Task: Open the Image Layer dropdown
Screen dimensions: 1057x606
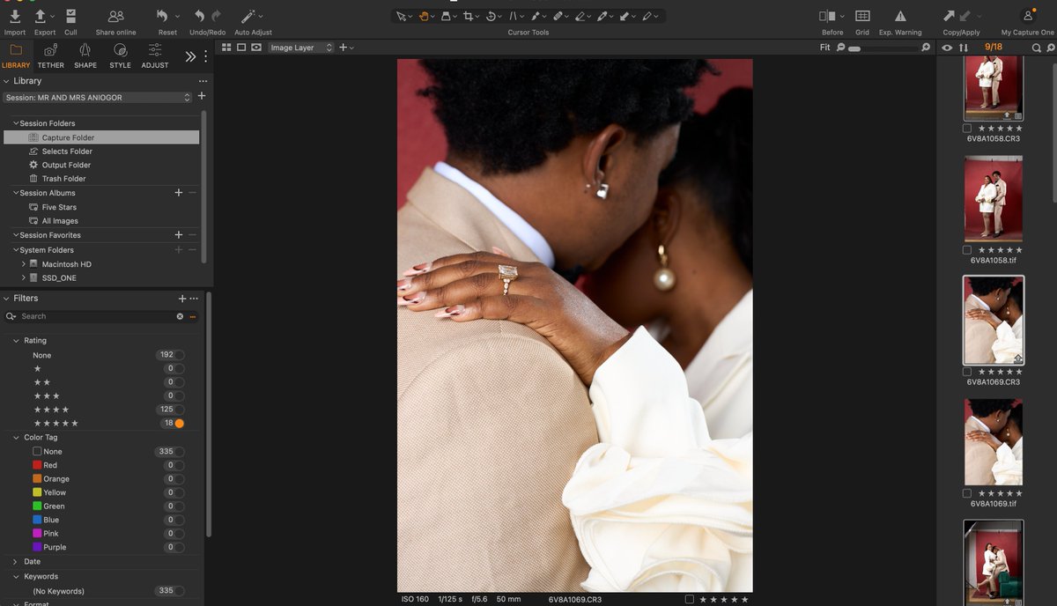Action: [302, 48]
